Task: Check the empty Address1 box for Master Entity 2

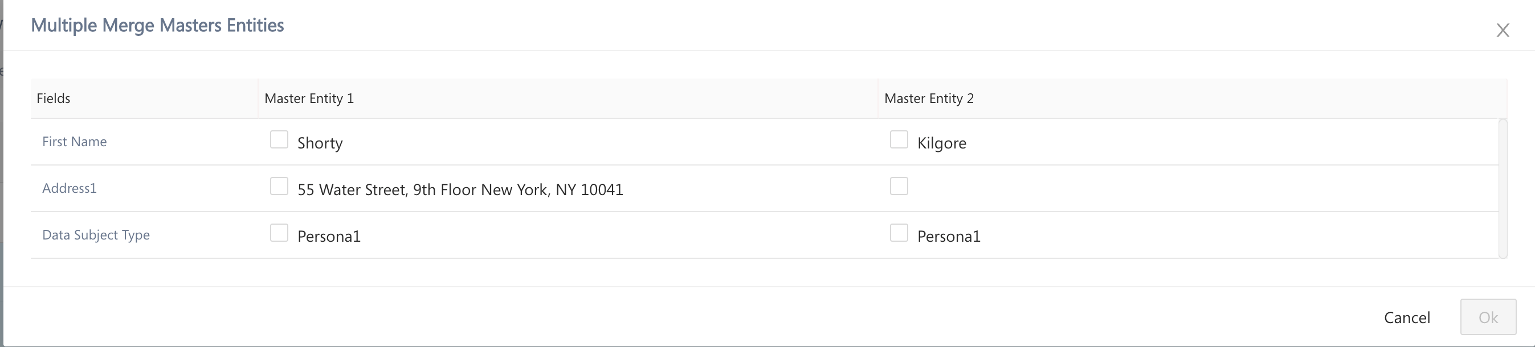Action: (x=899, y=186)
